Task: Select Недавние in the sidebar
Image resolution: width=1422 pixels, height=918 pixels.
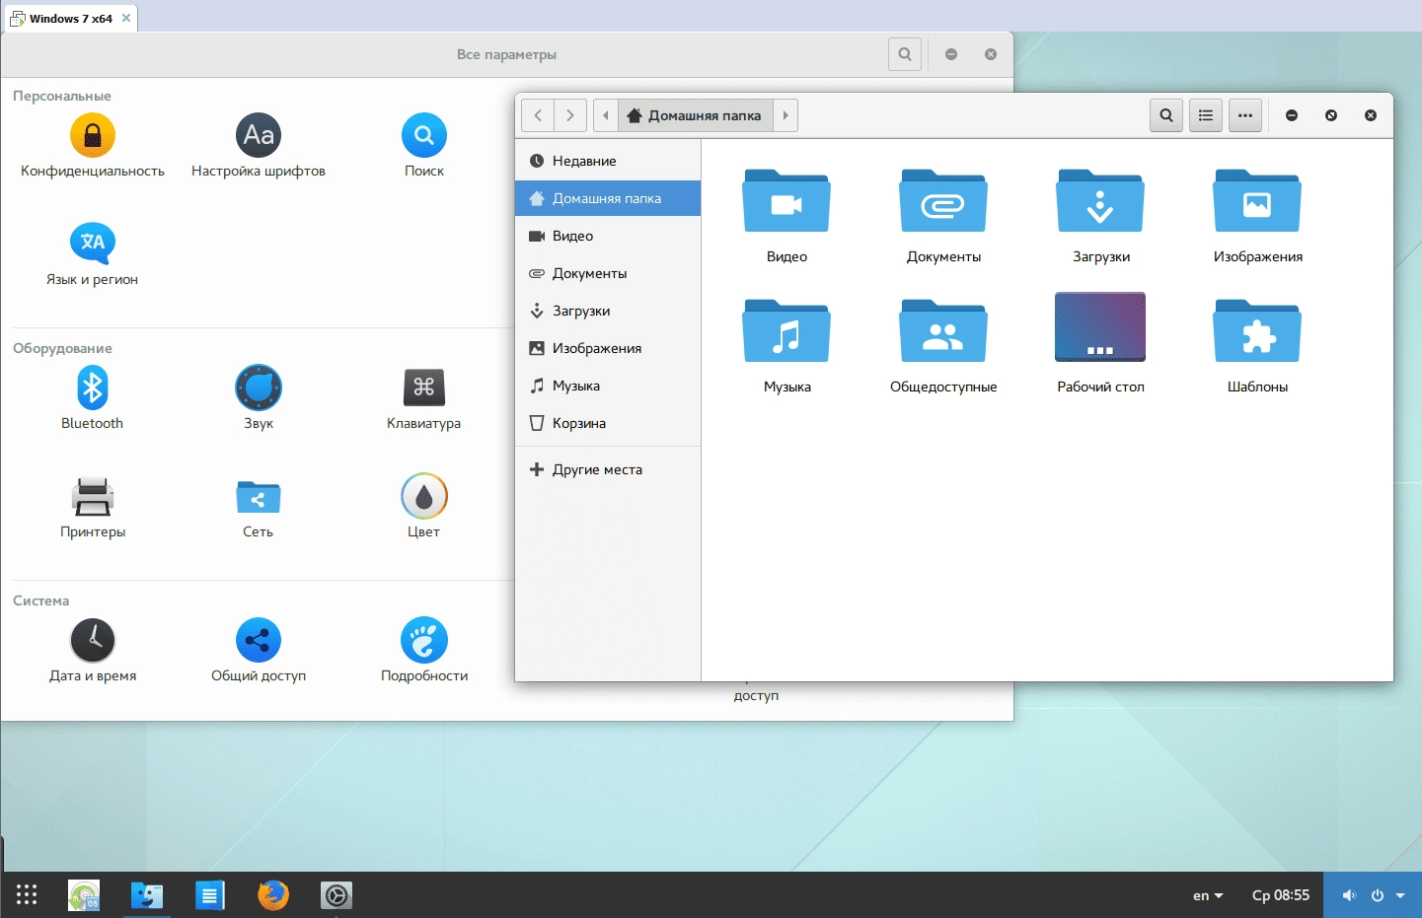Action: pyautogui.click(x=608, y=161)
